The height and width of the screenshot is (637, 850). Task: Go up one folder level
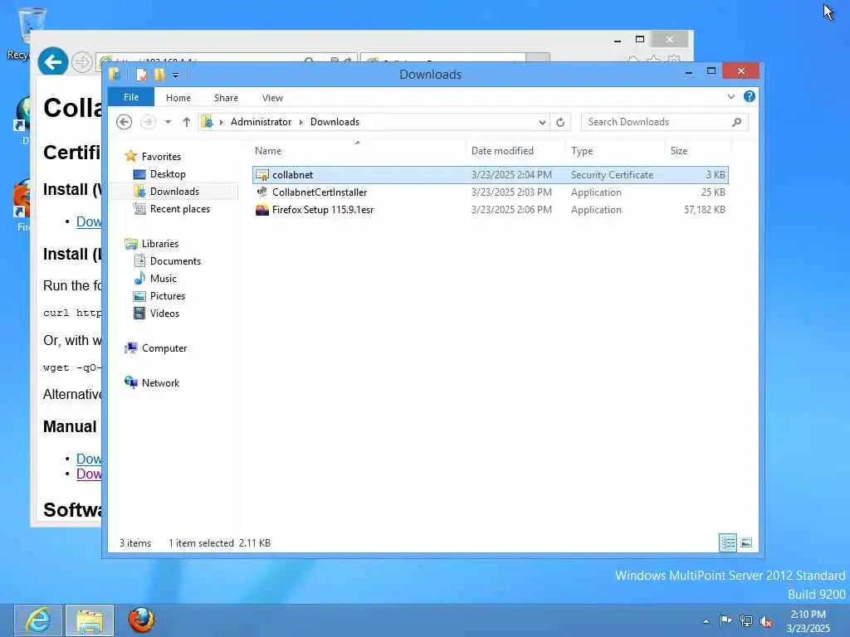tap(187, 122)
